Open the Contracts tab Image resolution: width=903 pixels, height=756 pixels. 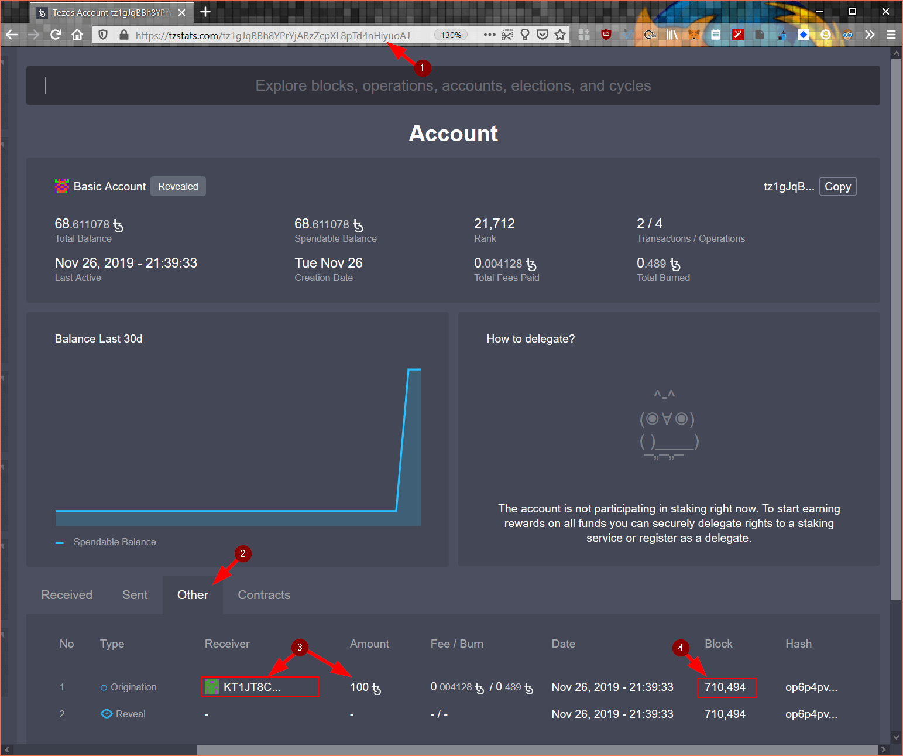[x=264, y=595]
